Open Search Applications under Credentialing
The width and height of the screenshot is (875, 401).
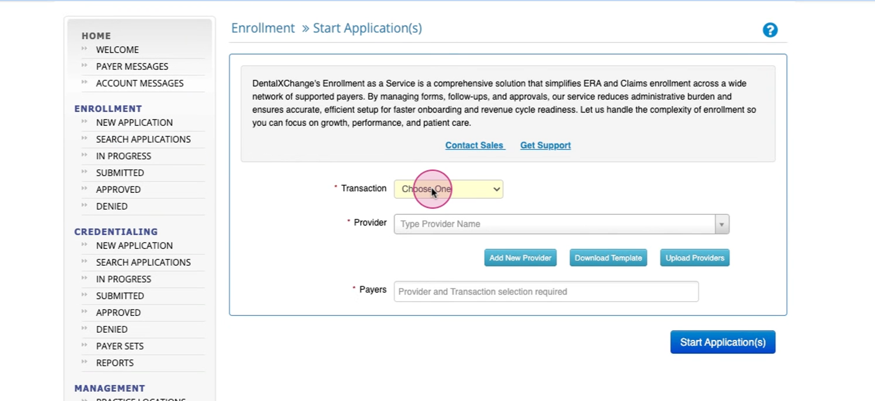tap(143, 262)
